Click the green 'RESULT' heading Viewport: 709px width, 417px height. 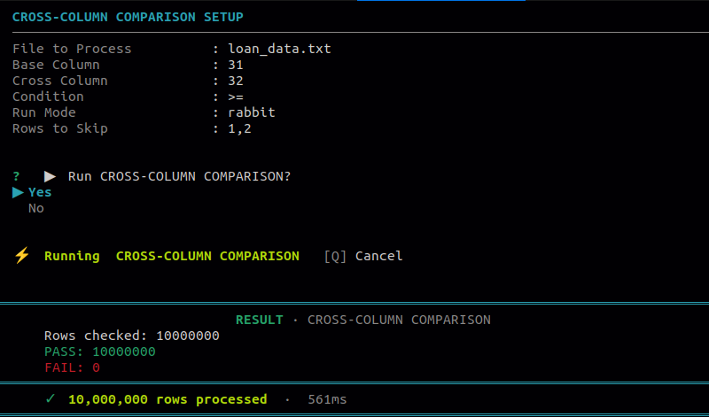260,320
